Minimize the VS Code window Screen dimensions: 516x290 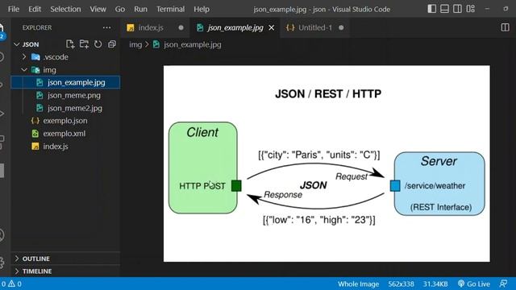pyautogui.click(x=487, y=9)
